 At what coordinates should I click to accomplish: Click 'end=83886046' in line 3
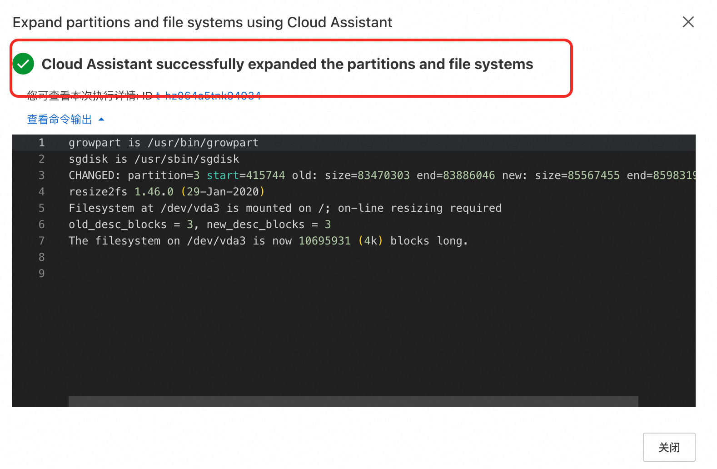[x=456, y=175]
